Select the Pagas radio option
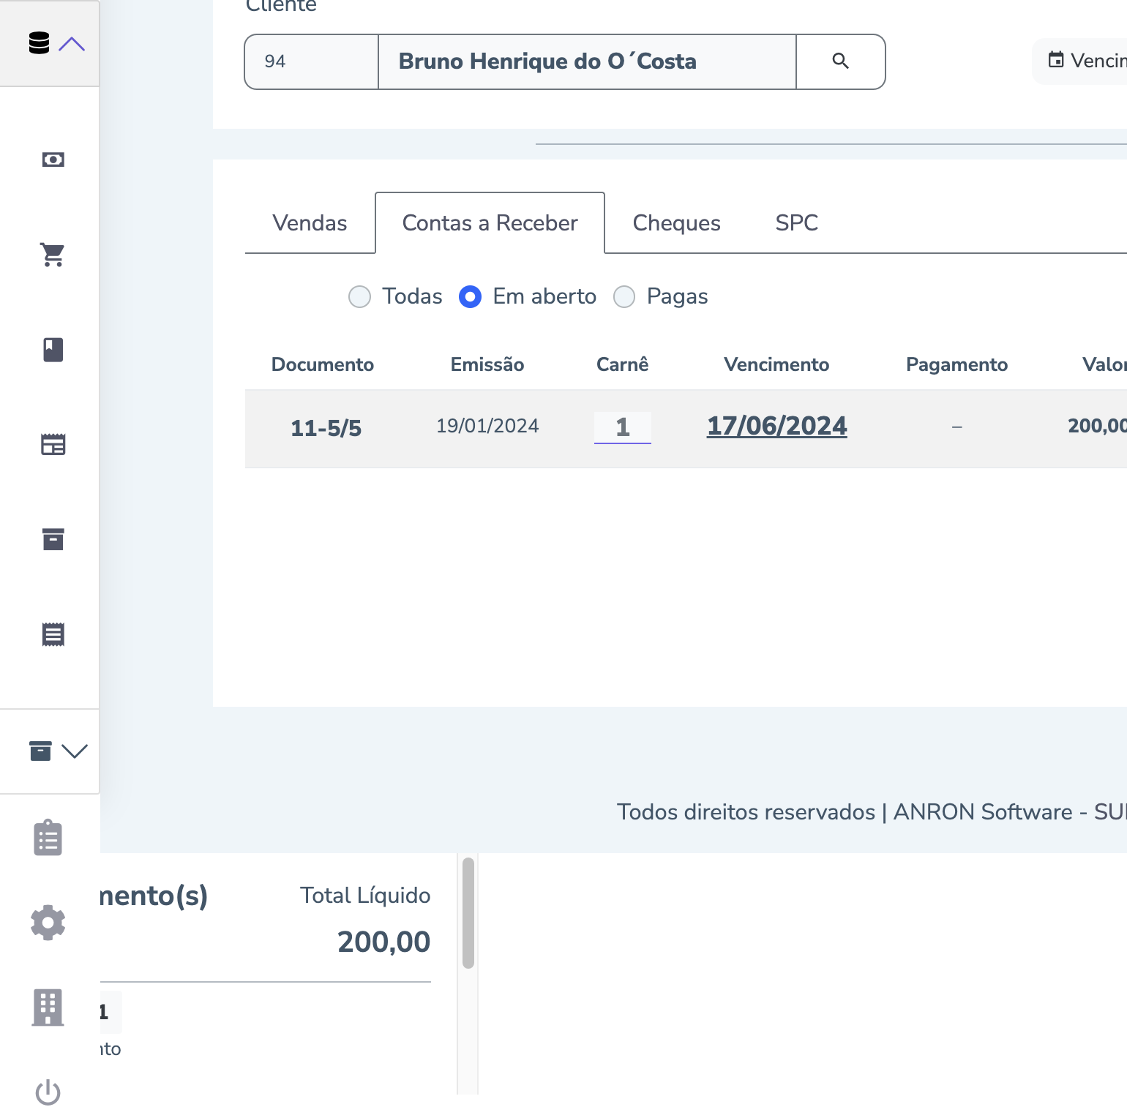Viewport: 1127px width, 1118px height. 624,297
